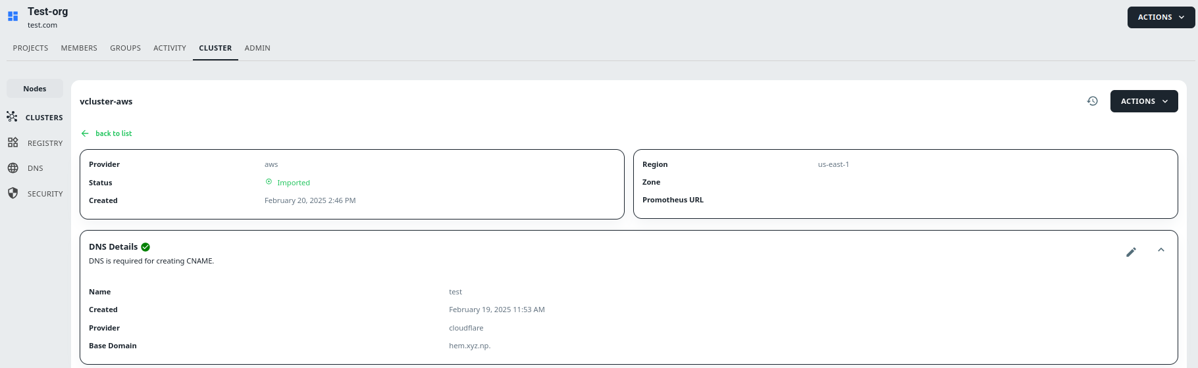Click the DNS Details heading
The image size is (1198, 368).
click(x=113, y=247)
